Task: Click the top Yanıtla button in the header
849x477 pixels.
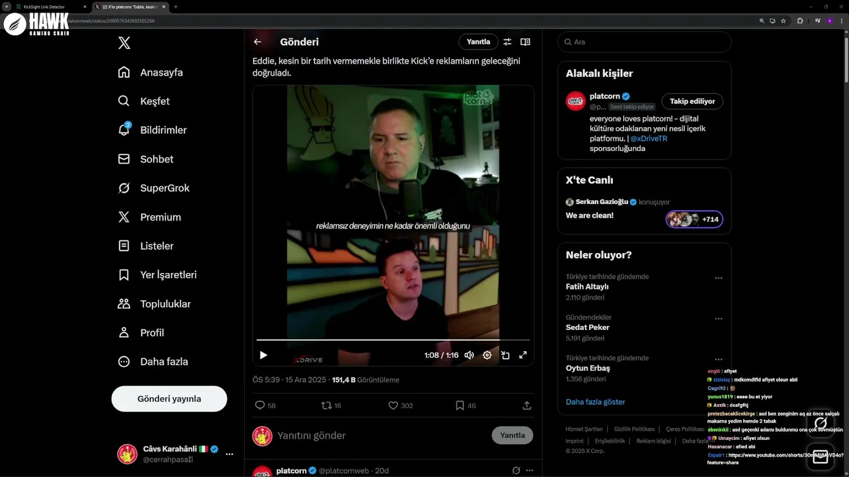Action: pos(478,42)
